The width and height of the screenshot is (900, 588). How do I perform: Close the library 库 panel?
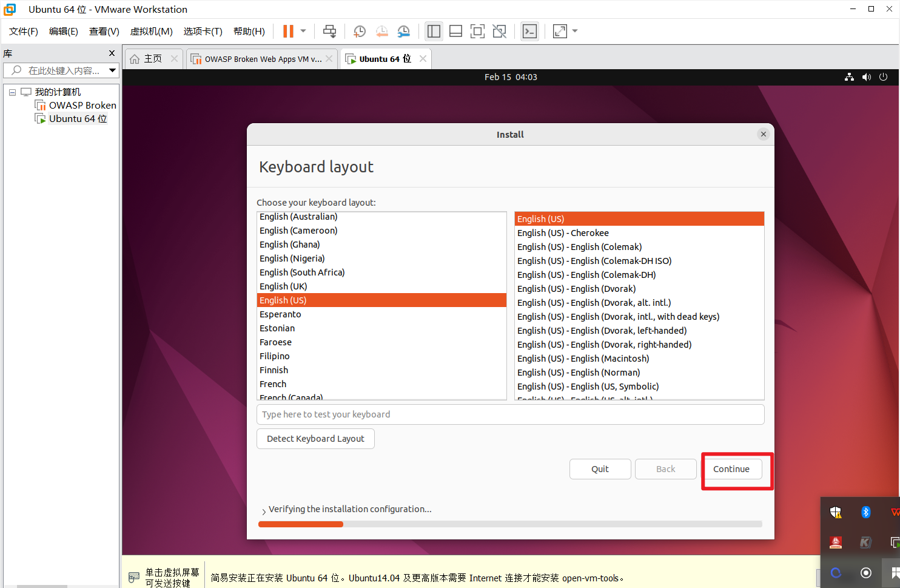112,53
